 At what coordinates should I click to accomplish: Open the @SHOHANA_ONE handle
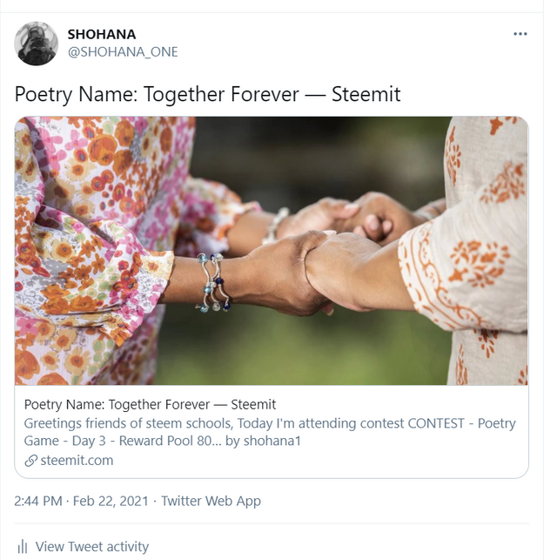[x=123, y=52]
